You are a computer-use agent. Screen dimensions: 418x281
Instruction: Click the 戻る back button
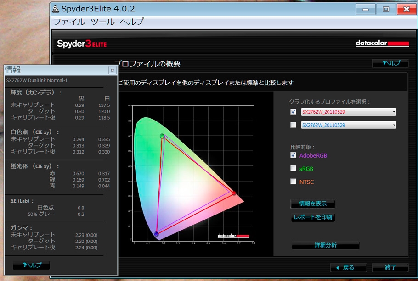pos(348,268)
